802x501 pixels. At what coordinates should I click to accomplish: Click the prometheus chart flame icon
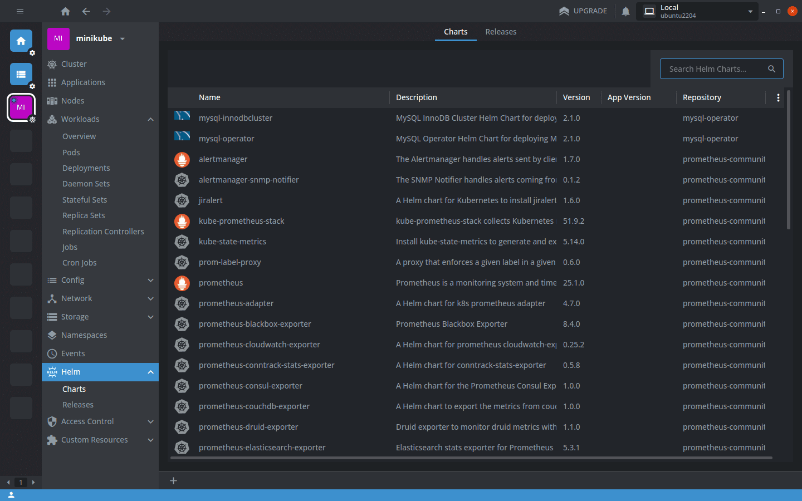182,283
